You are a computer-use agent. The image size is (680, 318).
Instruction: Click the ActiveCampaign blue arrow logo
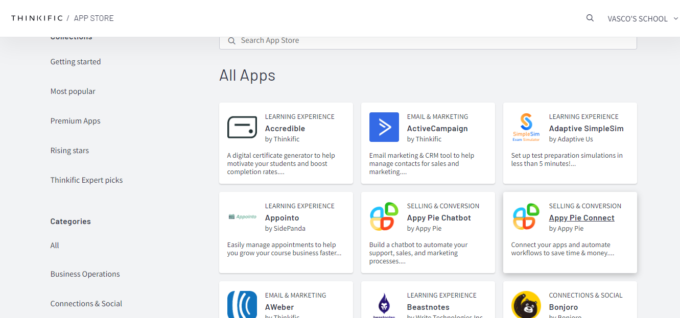click(x=384, y=127)
